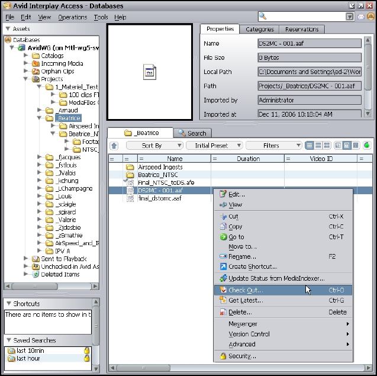Open the Operations menu
Viewport: 377px width, 376px height.
point(72,17)
